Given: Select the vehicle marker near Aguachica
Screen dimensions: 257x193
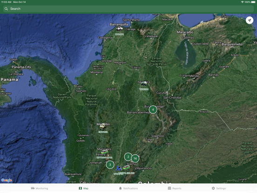Looking at the screenshot, I should [144, 83].
